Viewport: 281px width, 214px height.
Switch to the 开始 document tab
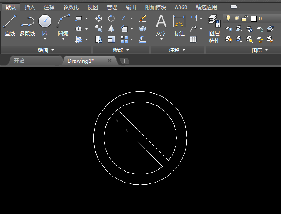coord(19,61)
